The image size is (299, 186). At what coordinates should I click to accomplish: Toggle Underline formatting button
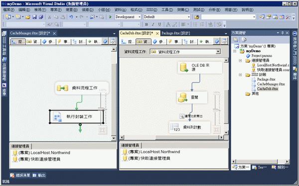(159, 24)
